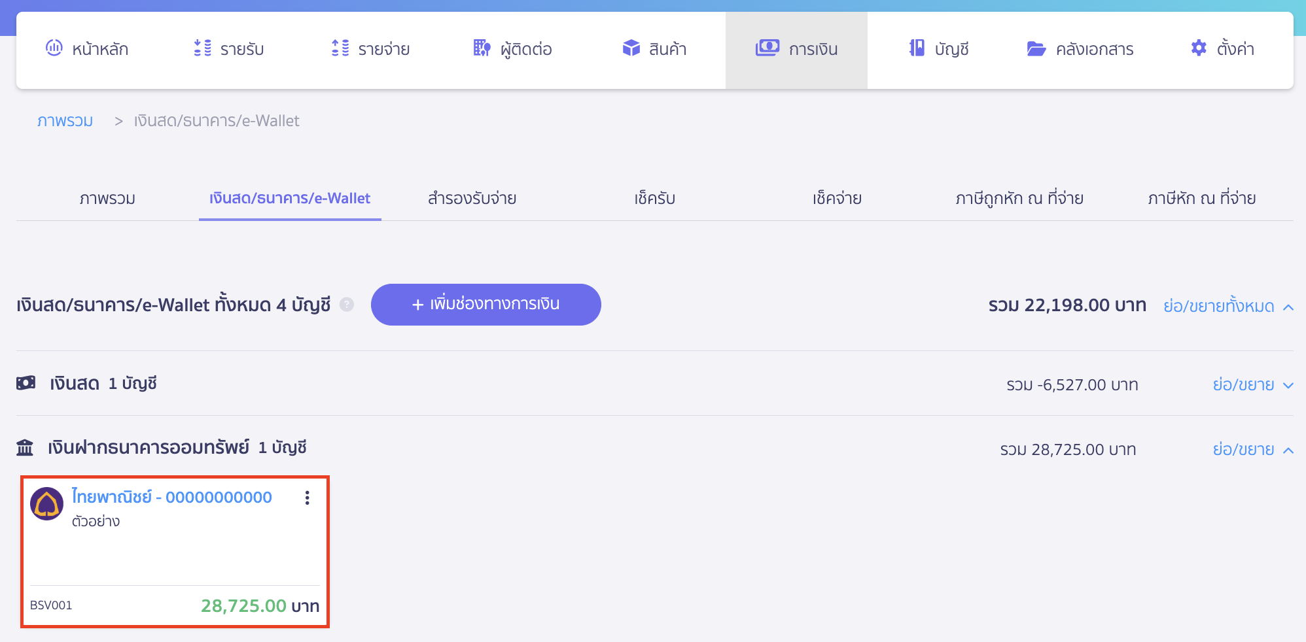1306x642 pixels.
Task: Select the รายจ่าย expense icon
Action: pyautogui.click(x=339, y=48)
